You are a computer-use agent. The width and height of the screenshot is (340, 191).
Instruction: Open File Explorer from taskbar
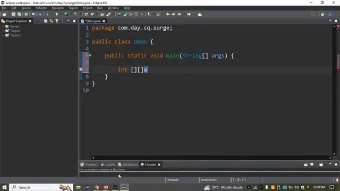click(78, 187)
